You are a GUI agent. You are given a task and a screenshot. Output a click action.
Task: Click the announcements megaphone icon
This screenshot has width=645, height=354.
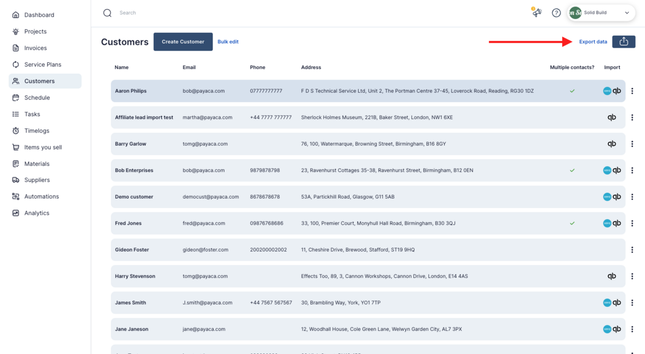[537, 13]
